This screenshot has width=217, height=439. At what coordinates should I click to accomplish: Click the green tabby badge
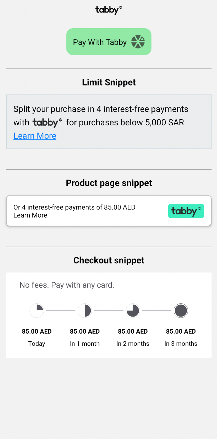186,211
